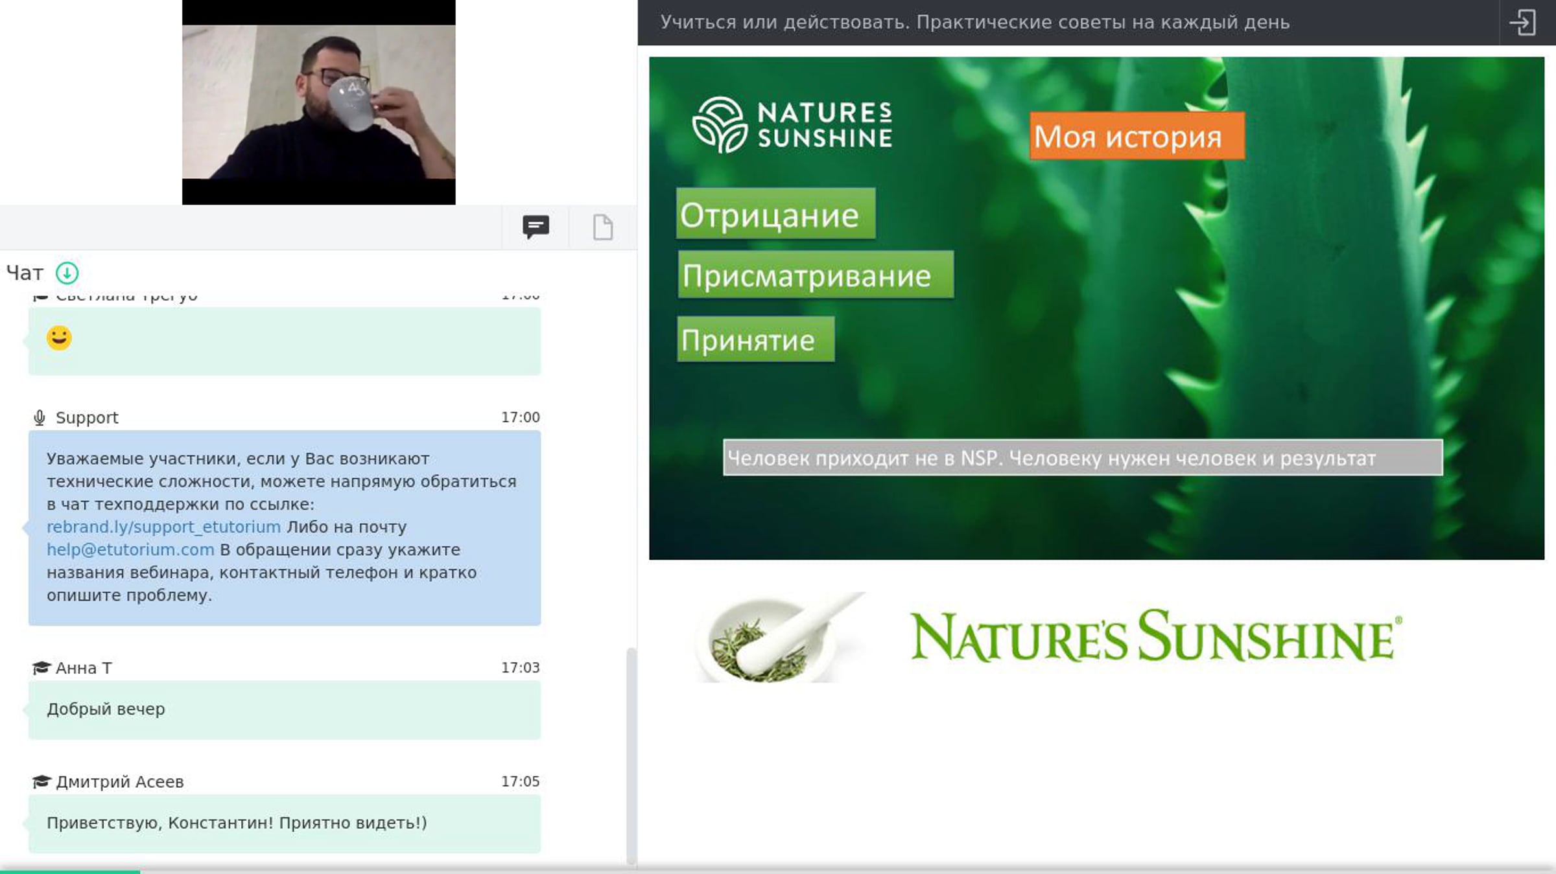Click the speaker webcam video
Viewport: 1556px width, 874px height.
pyautogui.click(x=318, y=102)
